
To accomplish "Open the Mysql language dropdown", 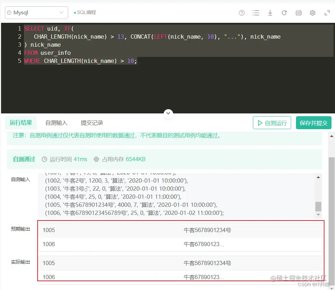I will pos(36,12).
